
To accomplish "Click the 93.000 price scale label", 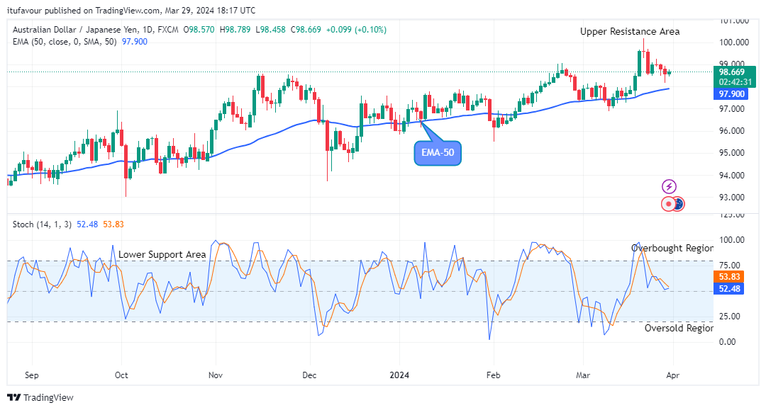I will pyautogui.click(x=732, y=198).
